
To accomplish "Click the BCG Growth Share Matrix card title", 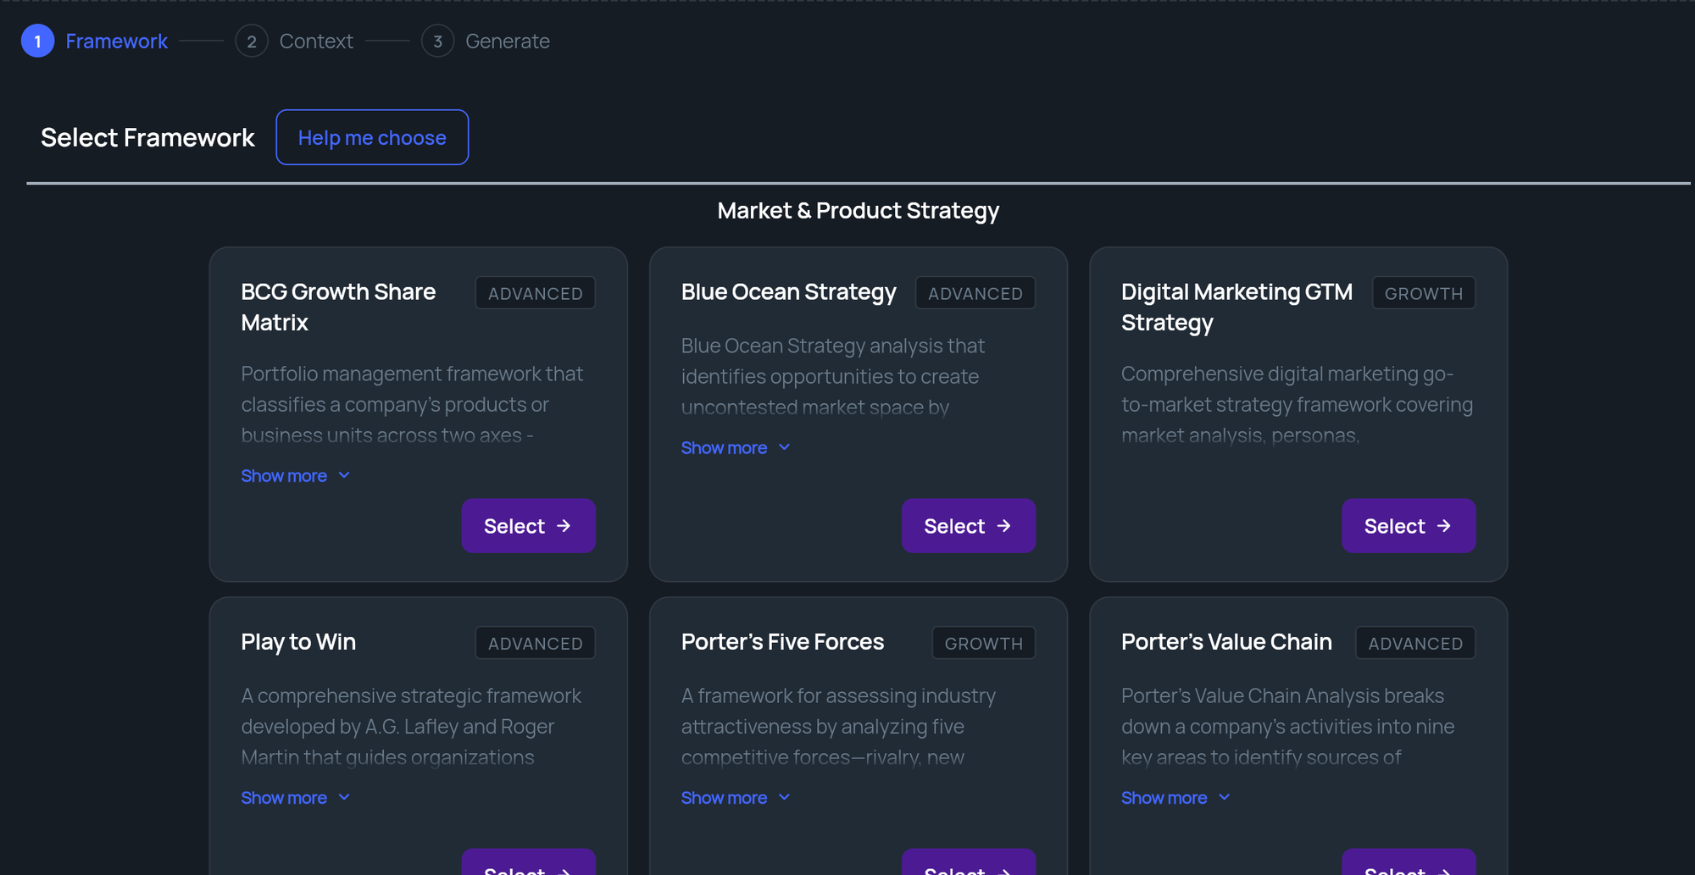I will (x=338, y=307).
